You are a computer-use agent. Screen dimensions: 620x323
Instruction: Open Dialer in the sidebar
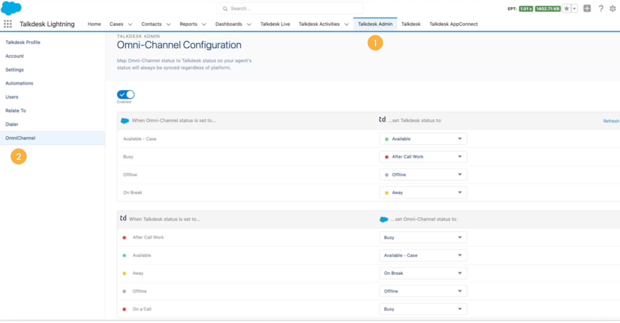click(x=12, y=124)
